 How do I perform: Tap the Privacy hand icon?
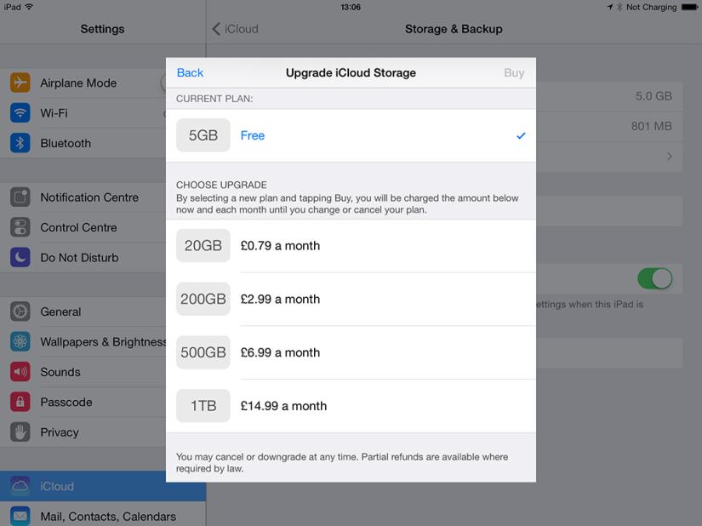(20, 432)
